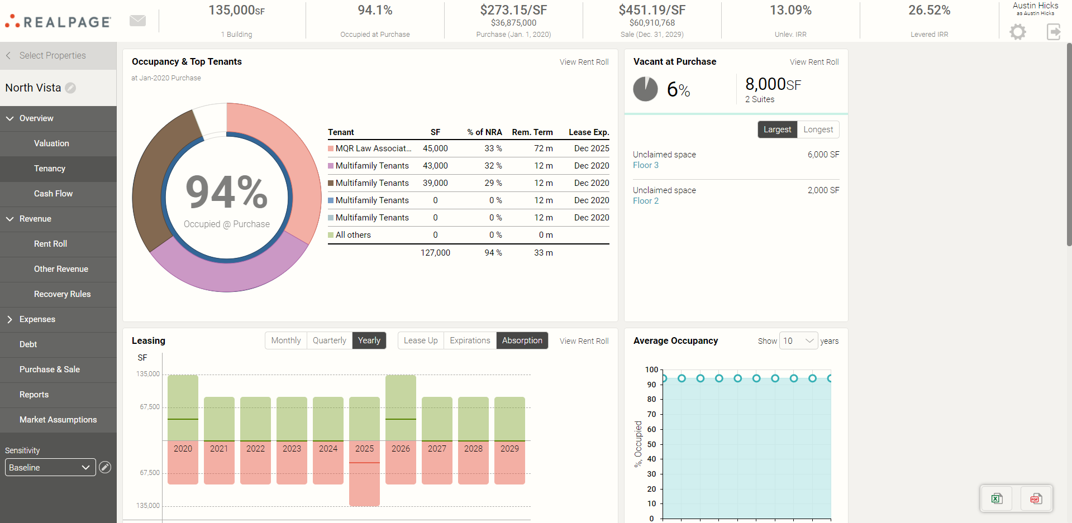Export to PDF icon button
This screenshot has height=523, width=1072.
tap(1036, 498)
